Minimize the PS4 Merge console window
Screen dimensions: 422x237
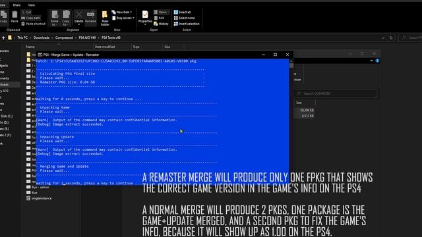point(264,55)
